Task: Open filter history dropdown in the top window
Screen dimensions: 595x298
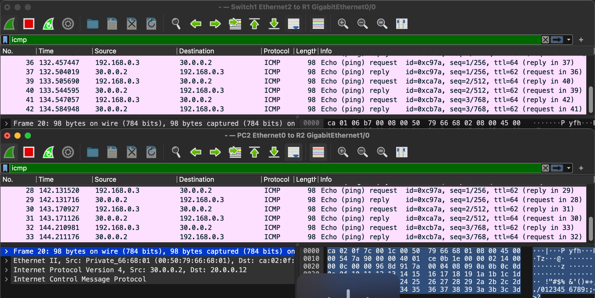Action: (x=568, y=40)
